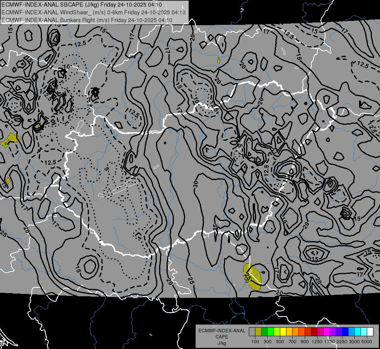Click the dark red swatch above the 1250 label
The height and width of the screenshot is (349, 380).
click(314, 332)
